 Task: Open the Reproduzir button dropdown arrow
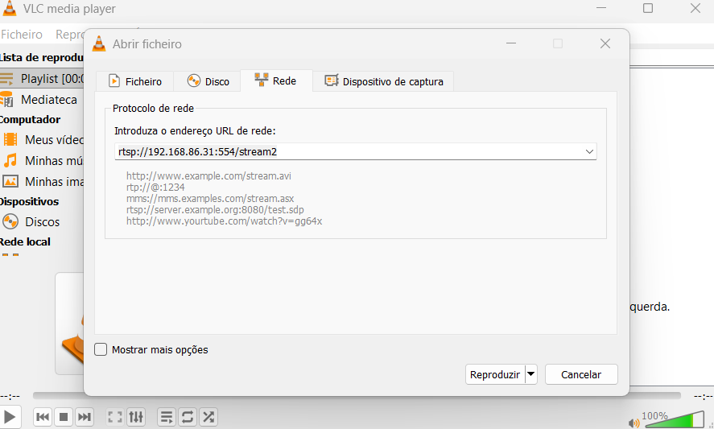530,374
